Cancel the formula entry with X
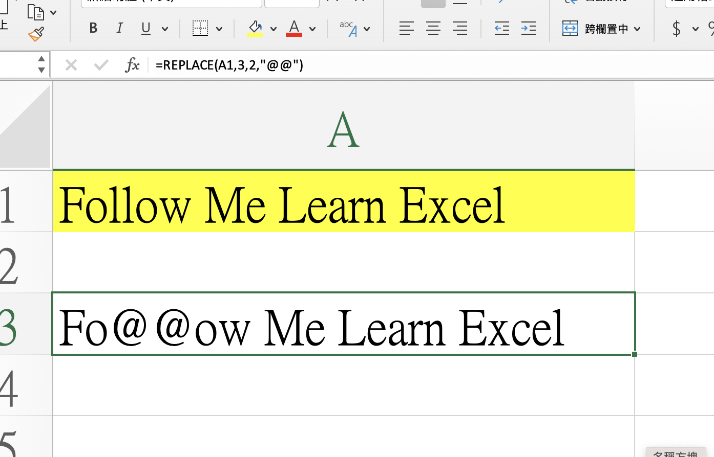714x457 pixels. (71, 65)
